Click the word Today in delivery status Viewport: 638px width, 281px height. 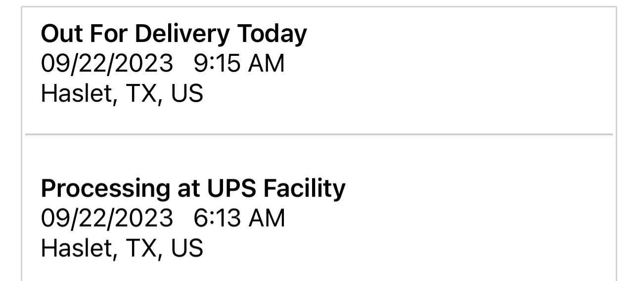point(272,34)
